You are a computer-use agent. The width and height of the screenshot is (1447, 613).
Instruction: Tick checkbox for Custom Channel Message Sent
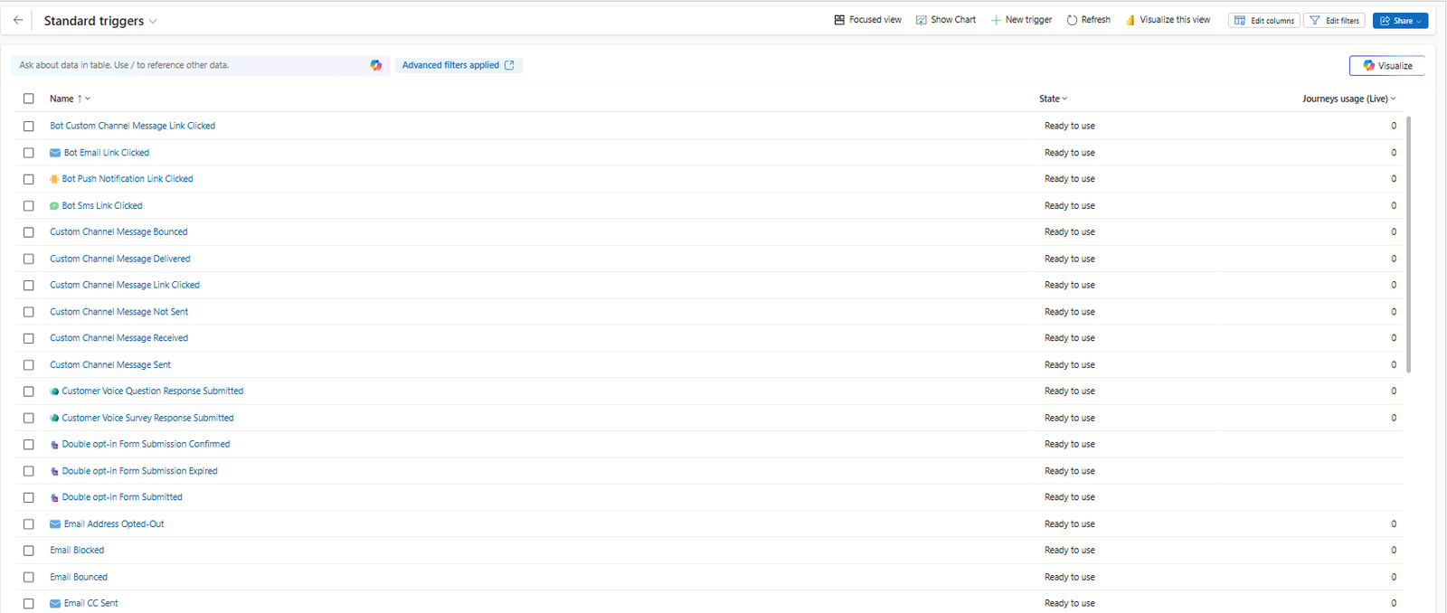(29, 365)
